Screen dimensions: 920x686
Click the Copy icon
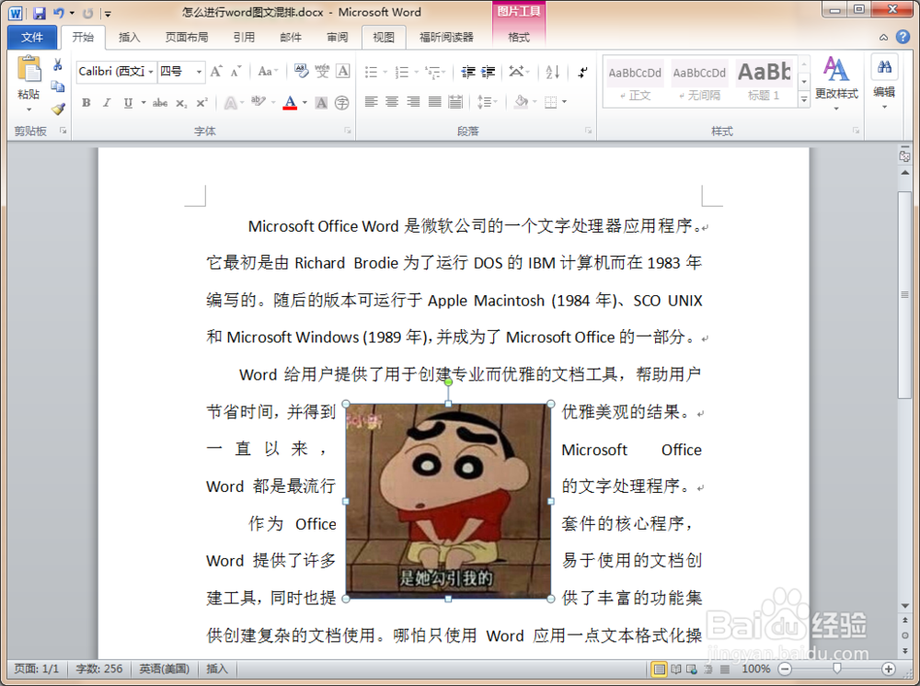tap(57, 86)
